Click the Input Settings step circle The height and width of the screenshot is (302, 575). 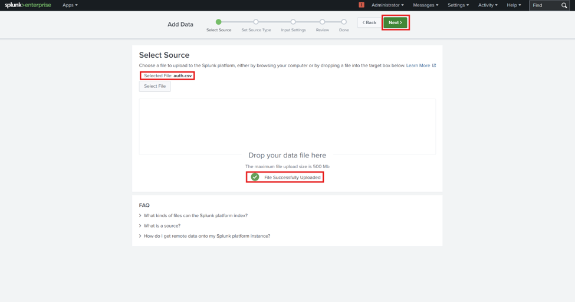(293, 22)
